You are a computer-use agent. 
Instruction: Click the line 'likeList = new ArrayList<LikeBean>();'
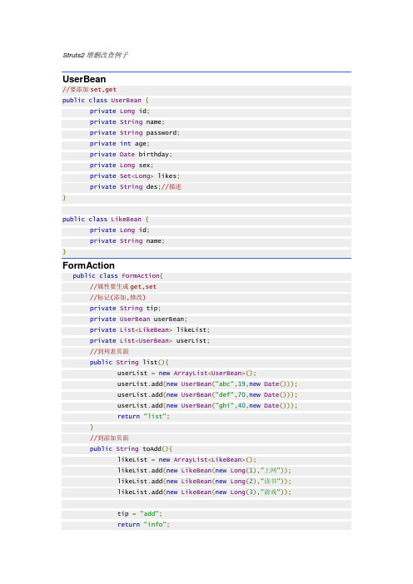[x=187, y=459]
